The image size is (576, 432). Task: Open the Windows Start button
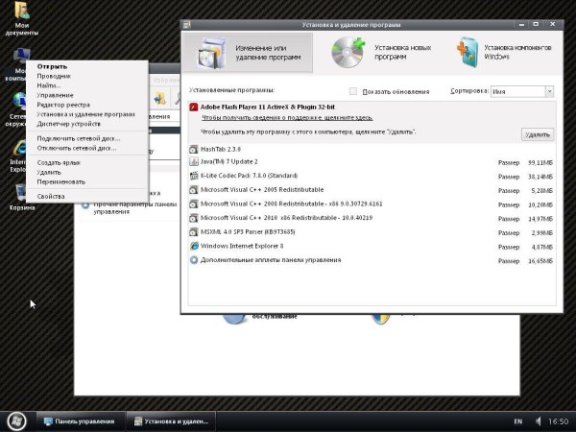(x=15, y=420)
